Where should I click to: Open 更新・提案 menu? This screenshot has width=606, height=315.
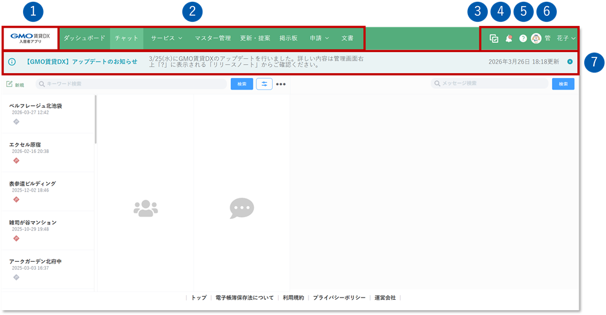point(255,38)
